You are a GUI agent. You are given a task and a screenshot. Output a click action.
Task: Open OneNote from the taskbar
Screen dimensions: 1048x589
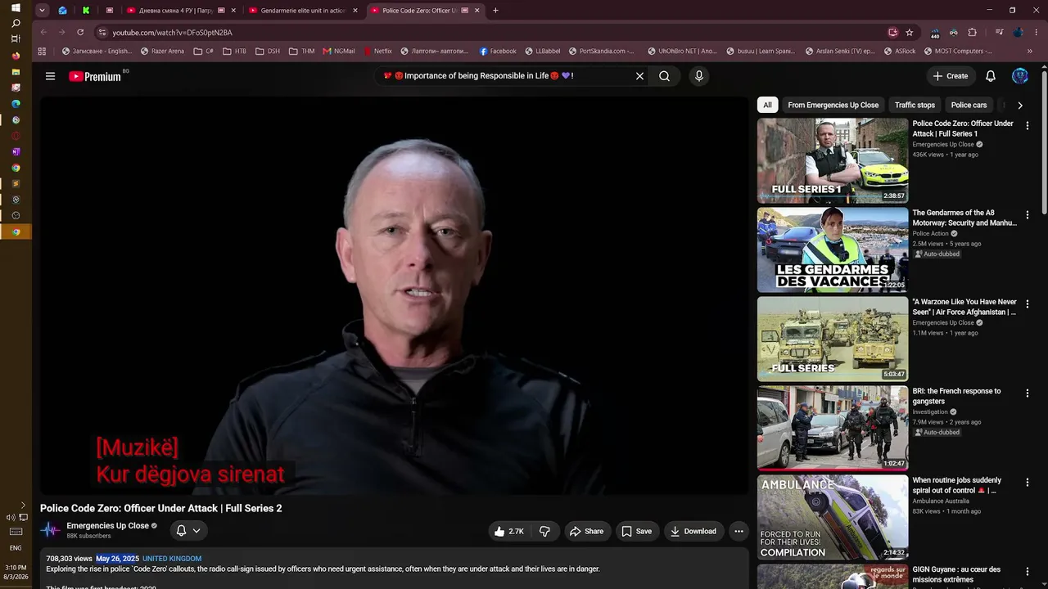(16, 151)
